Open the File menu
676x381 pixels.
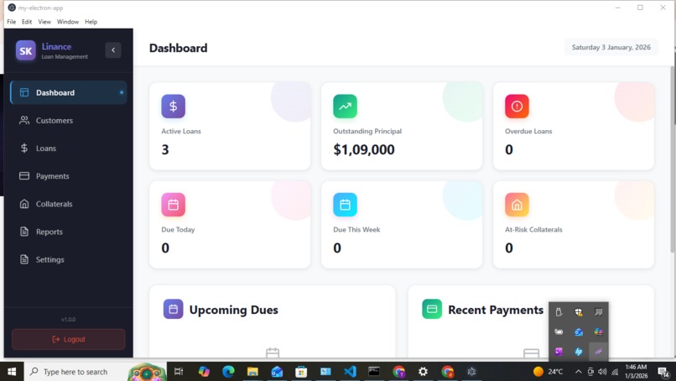pos(11,22)
